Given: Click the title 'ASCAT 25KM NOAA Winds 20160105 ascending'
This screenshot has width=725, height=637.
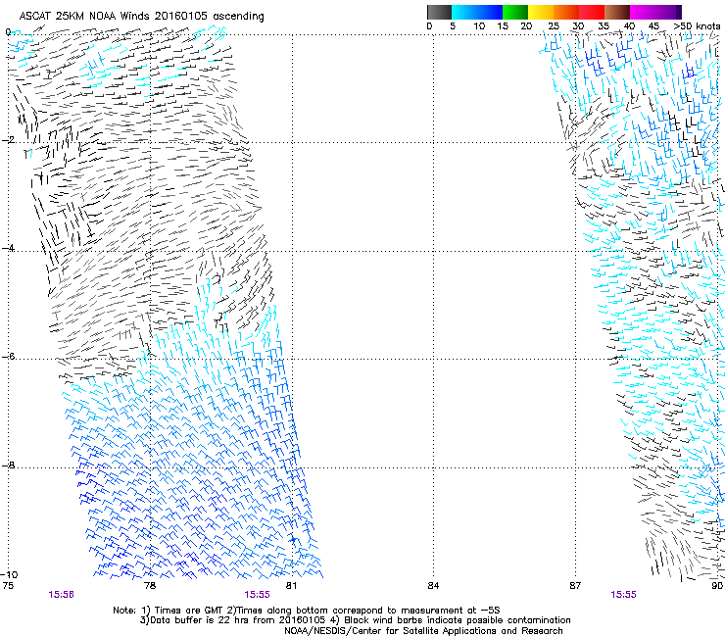Looking at the screenshot, I should pos(141,17).
